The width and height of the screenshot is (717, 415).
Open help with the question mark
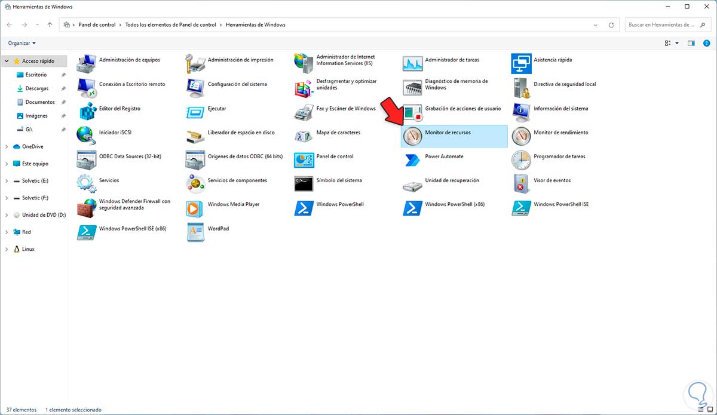pyautogui.click(x=707, y=43)
